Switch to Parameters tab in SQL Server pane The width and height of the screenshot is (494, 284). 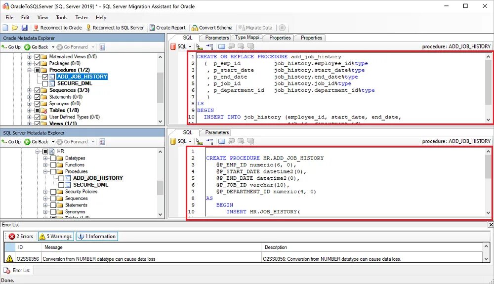[217, 132]
